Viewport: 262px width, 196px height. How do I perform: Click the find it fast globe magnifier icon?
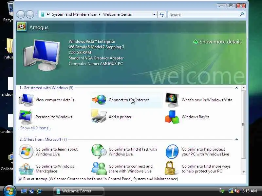99,151
